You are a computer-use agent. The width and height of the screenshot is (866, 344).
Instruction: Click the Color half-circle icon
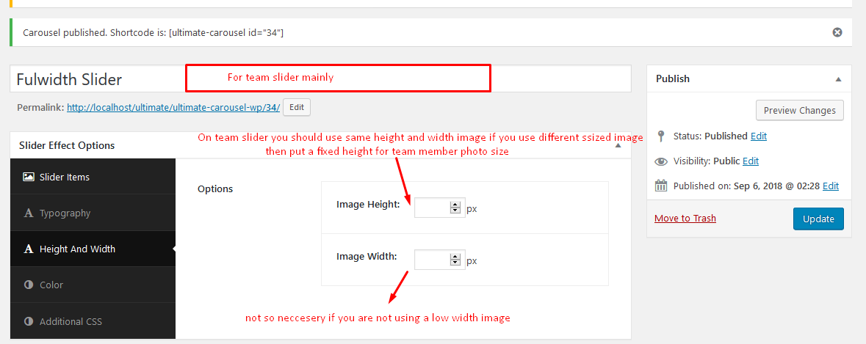click(29, 285)
